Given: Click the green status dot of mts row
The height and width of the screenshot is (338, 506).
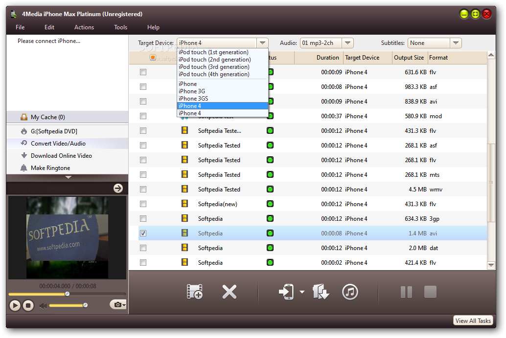Looking at the screenshot, I should [x=270, y=174].
